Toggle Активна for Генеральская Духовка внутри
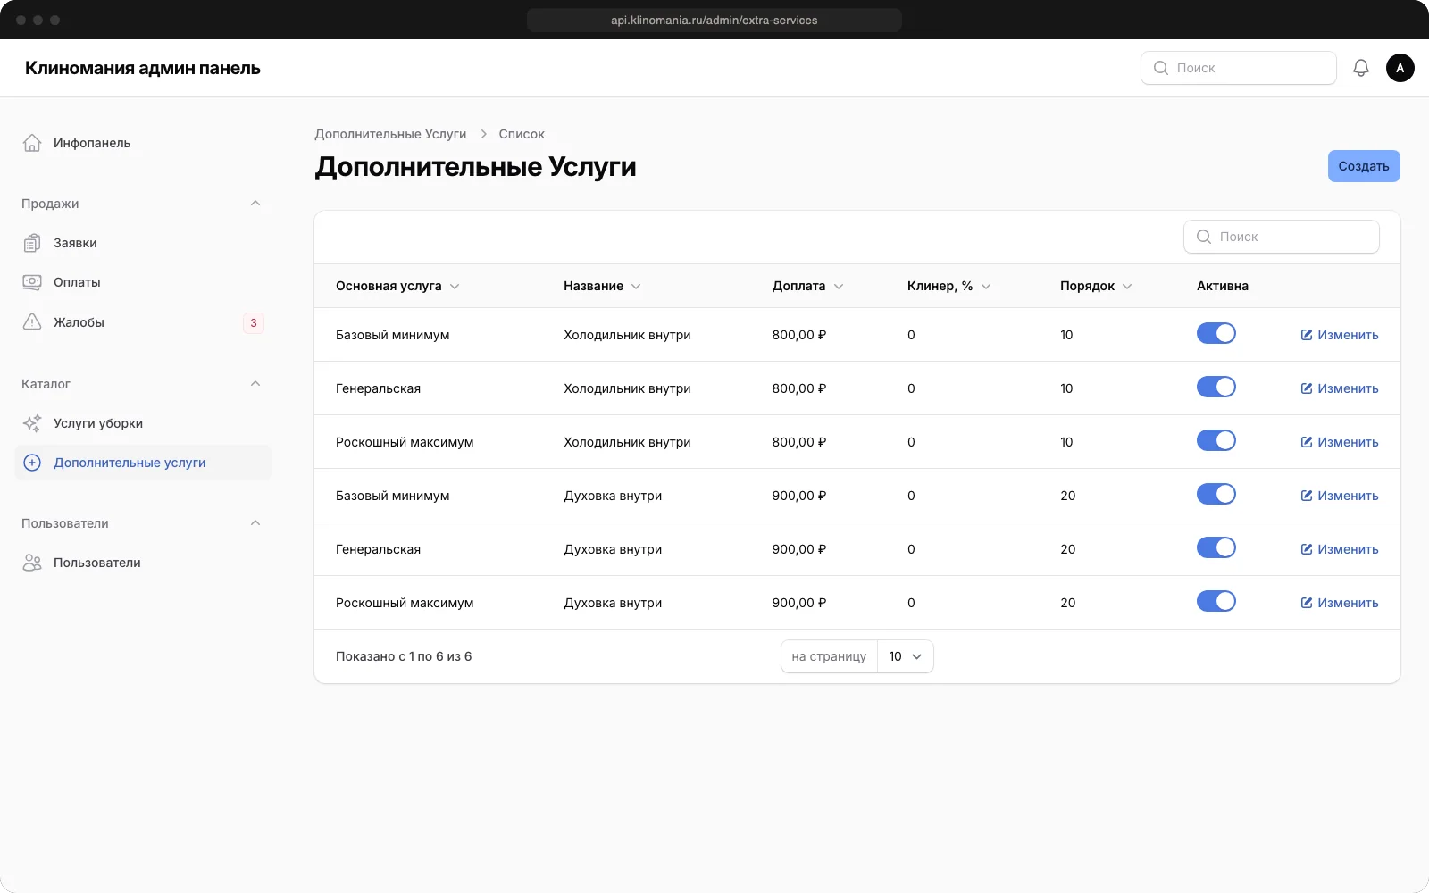Screen dimensions: 1429x893 pos(1216,547)
